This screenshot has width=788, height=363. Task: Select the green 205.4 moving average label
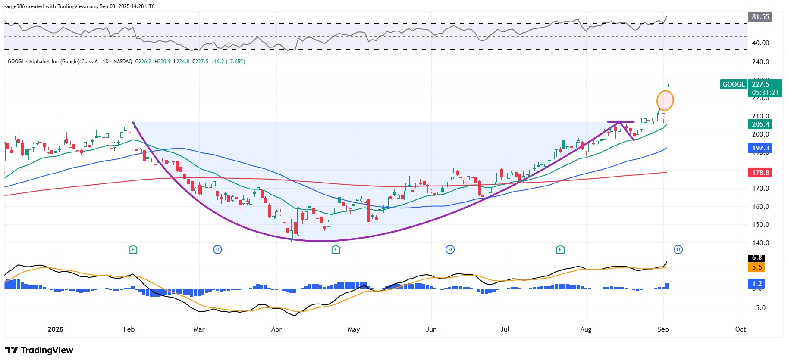click(x=760, y=124)
